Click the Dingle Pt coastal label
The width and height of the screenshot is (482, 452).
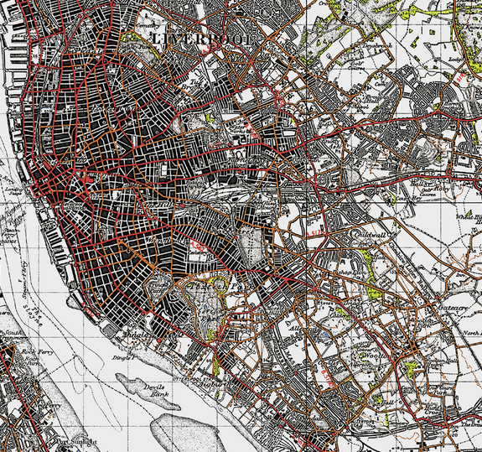point(123,357)
